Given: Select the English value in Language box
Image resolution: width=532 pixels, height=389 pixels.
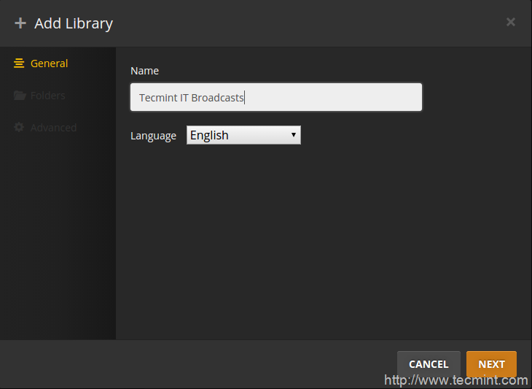Looking at the screenshot, I should point(210,135).
